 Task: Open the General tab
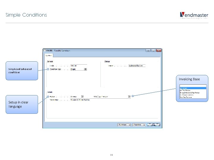[x=48, y=55]
